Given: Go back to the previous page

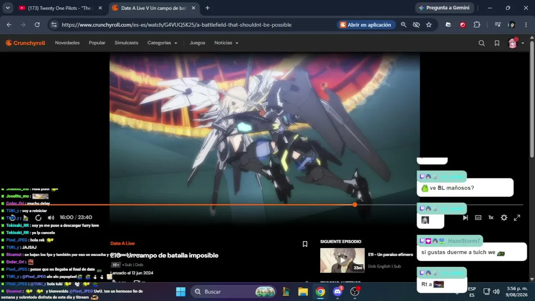Looking at the screenshot, I should coord(9,25).
